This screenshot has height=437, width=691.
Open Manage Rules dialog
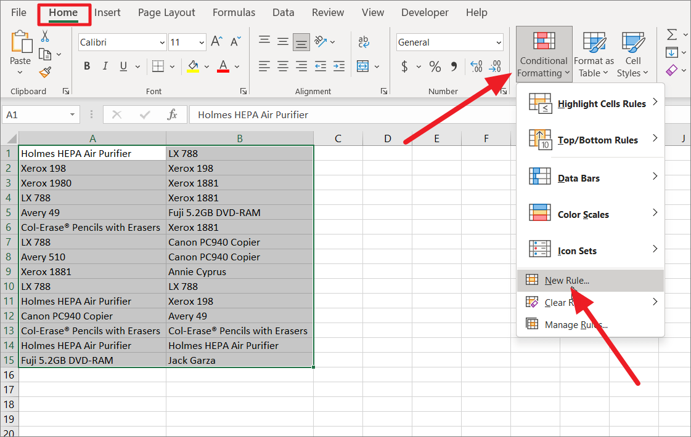click(575, 324)
